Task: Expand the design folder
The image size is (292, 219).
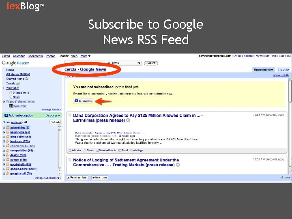Action: point(4,155)
